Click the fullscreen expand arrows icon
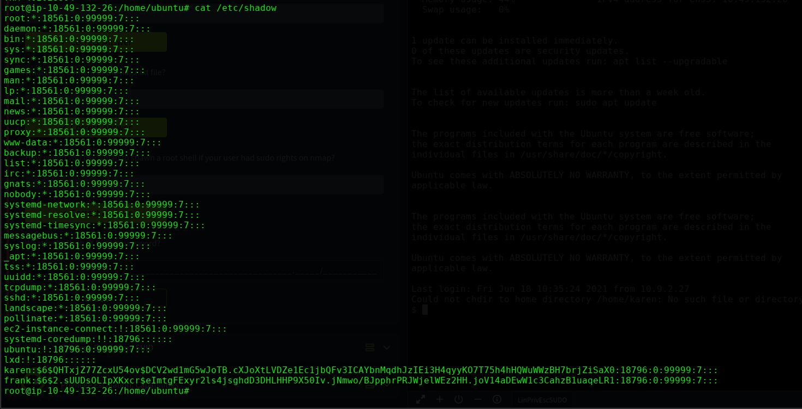802x409 pixels. (421, 399)
